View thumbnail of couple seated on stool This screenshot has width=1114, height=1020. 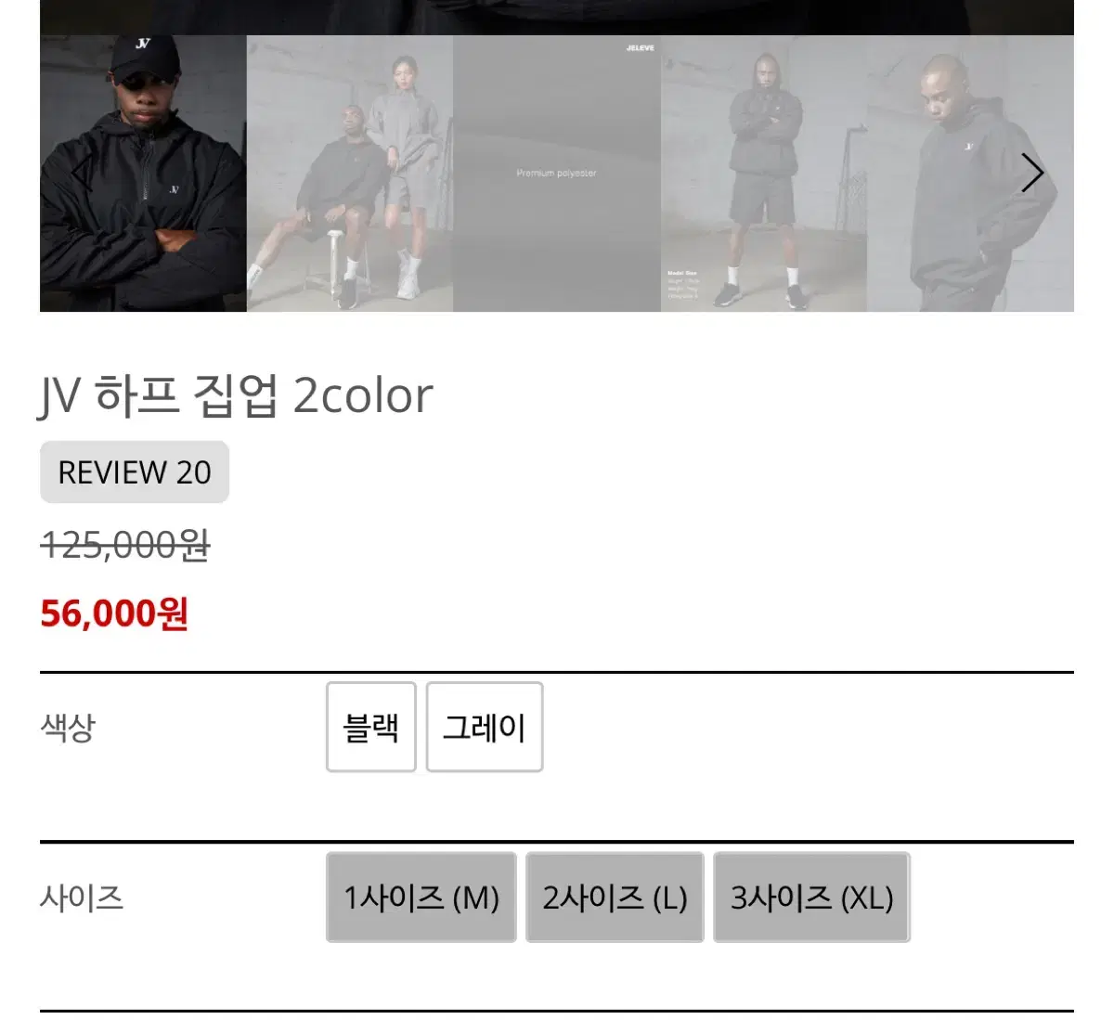(x=350, y=174)
